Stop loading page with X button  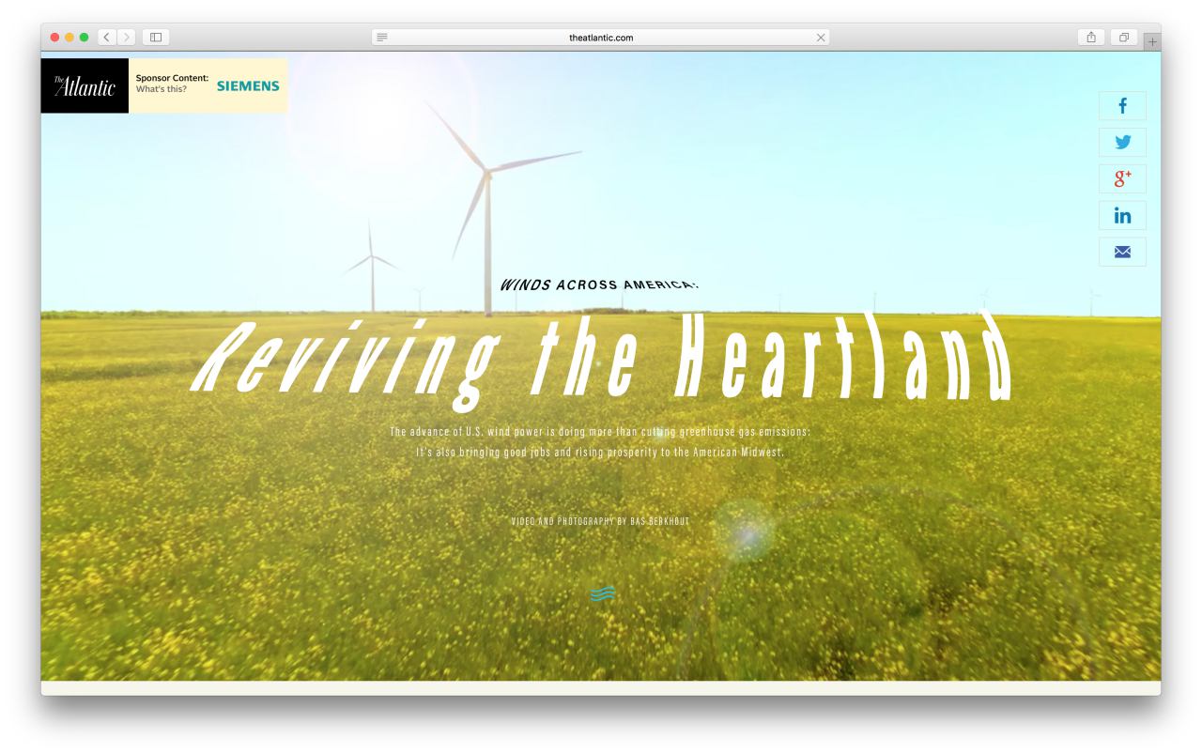click(821, 38)
